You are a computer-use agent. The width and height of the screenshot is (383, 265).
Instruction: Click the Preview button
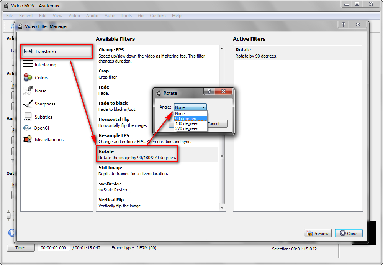(318, 233)
